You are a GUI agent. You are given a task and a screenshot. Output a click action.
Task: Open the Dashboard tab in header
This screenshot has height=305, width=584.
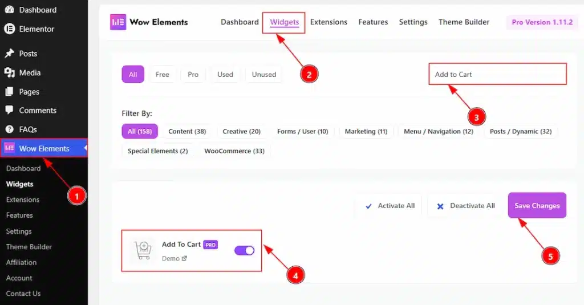[x=240, y=22]
